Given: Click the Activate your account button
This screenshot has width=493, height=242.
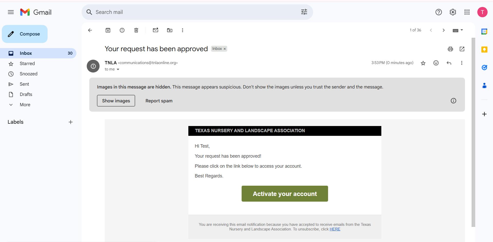Looking at the screenshot, I should tap(285, 194).
